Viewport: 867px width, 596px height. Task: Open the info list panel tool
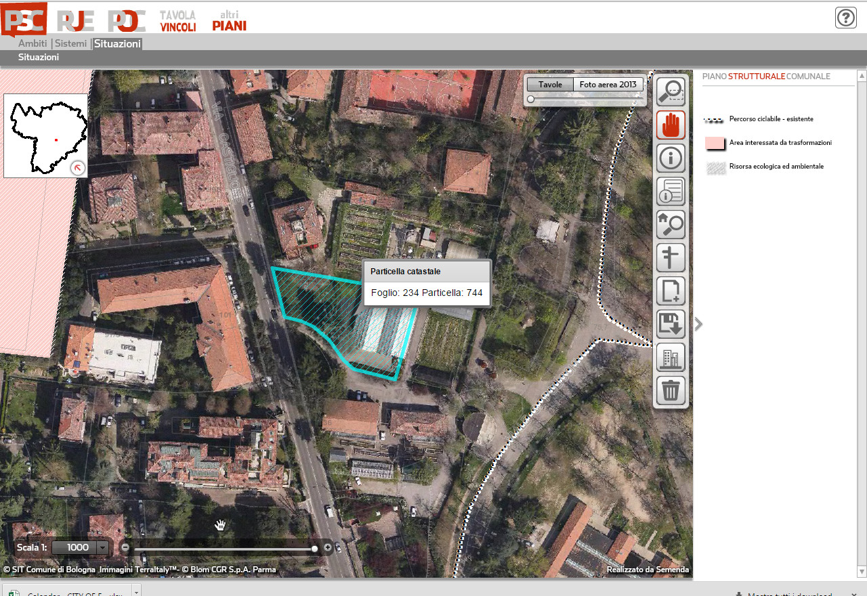tap(671, 192)
